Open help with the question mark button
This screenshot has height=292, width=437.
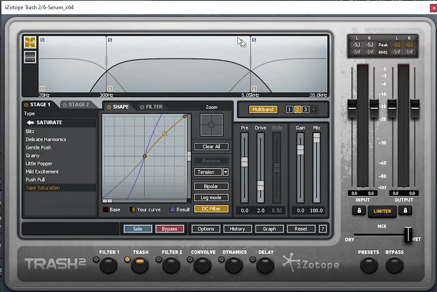coord(323,229)
